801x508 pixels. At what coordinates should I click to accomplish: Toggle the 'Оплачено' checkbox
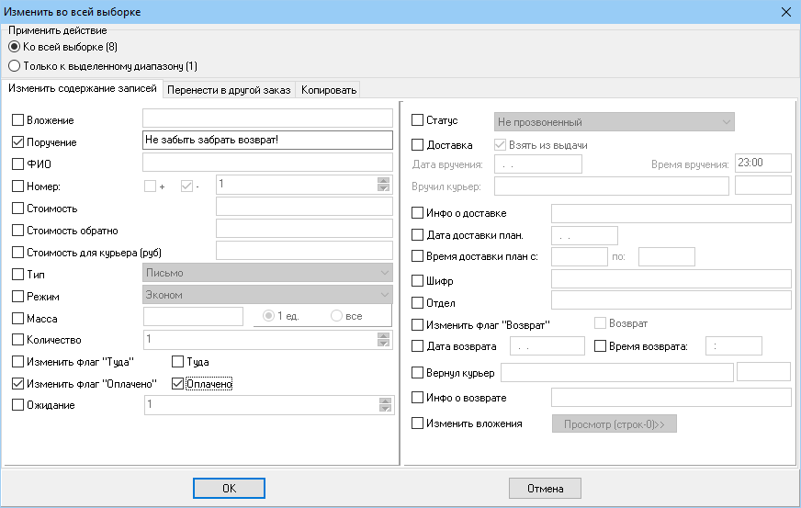point(178,383)
